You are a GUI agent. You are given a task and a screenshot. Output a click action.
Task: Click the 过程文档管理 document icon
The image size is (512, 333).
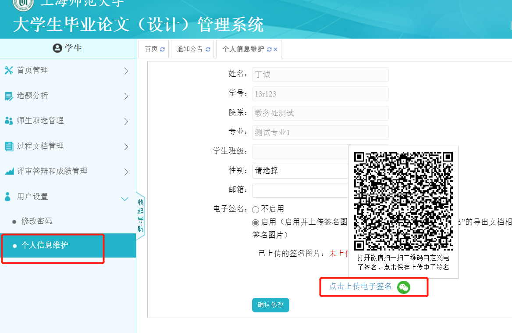click(x=9, y=146)
